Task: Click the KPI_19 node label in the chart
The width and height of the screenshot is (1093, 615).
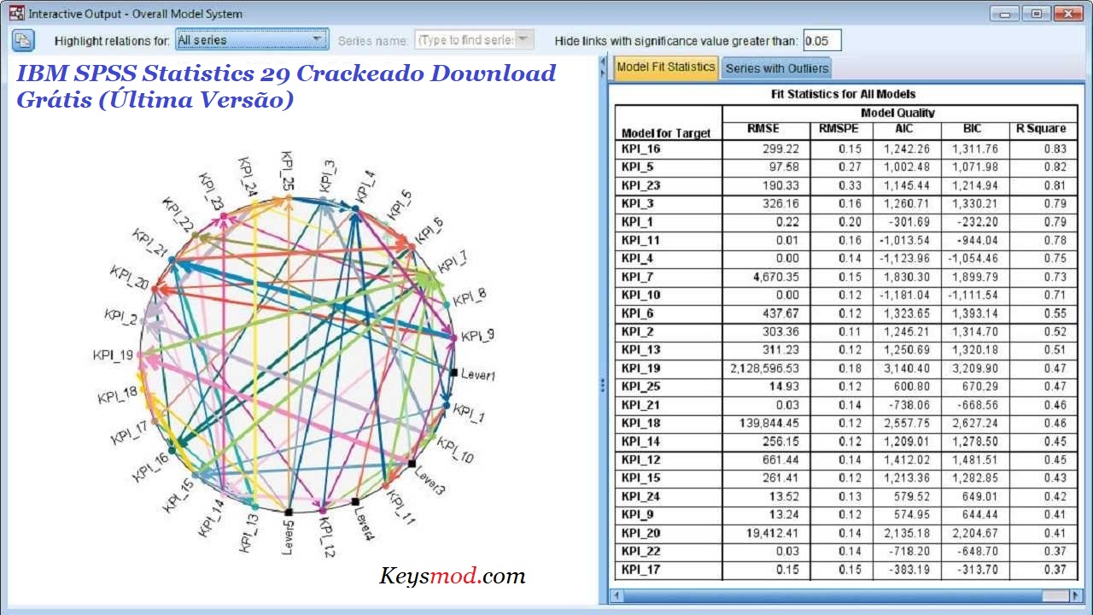Action: click(x=113, y=354)
